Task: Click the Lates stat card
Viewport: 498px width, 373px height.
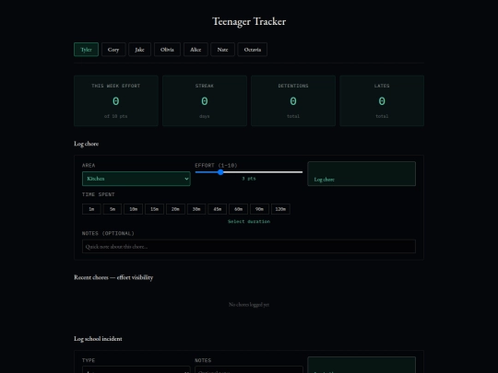Action: 382,101
